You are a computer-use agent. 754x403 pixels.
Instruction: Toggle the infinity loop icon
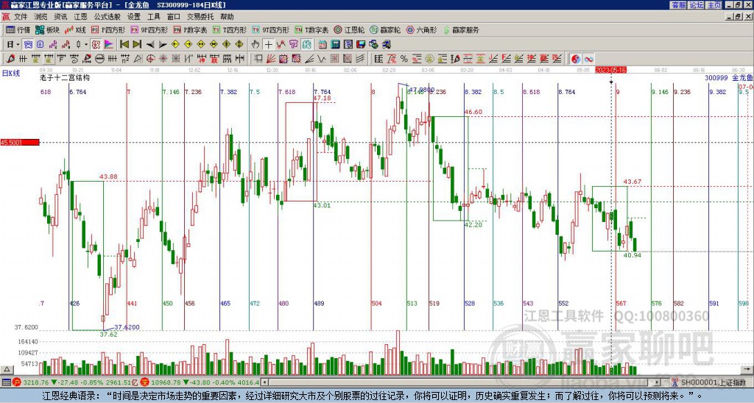point(589,59)
